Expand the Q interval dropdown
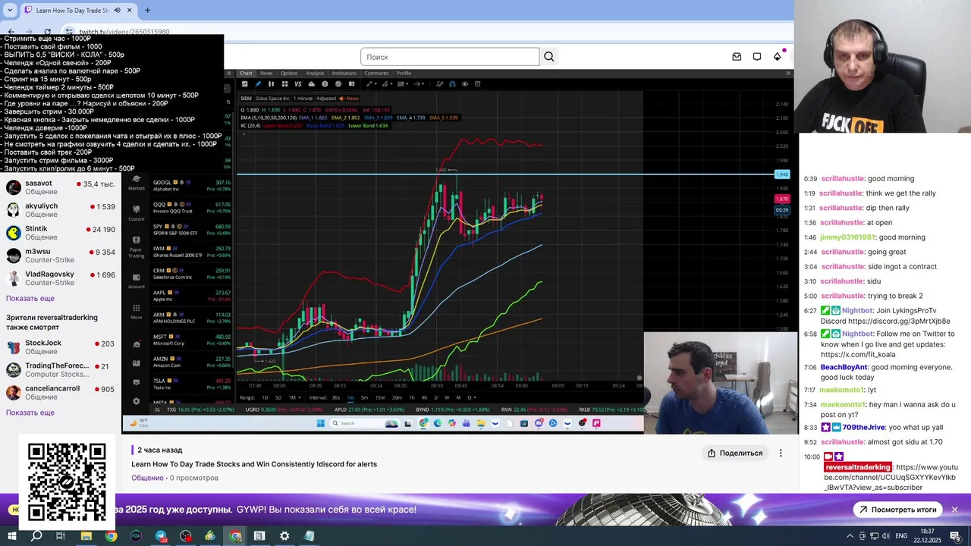The height and width of the screenshot is (546, 971). [x=472, y=397]
